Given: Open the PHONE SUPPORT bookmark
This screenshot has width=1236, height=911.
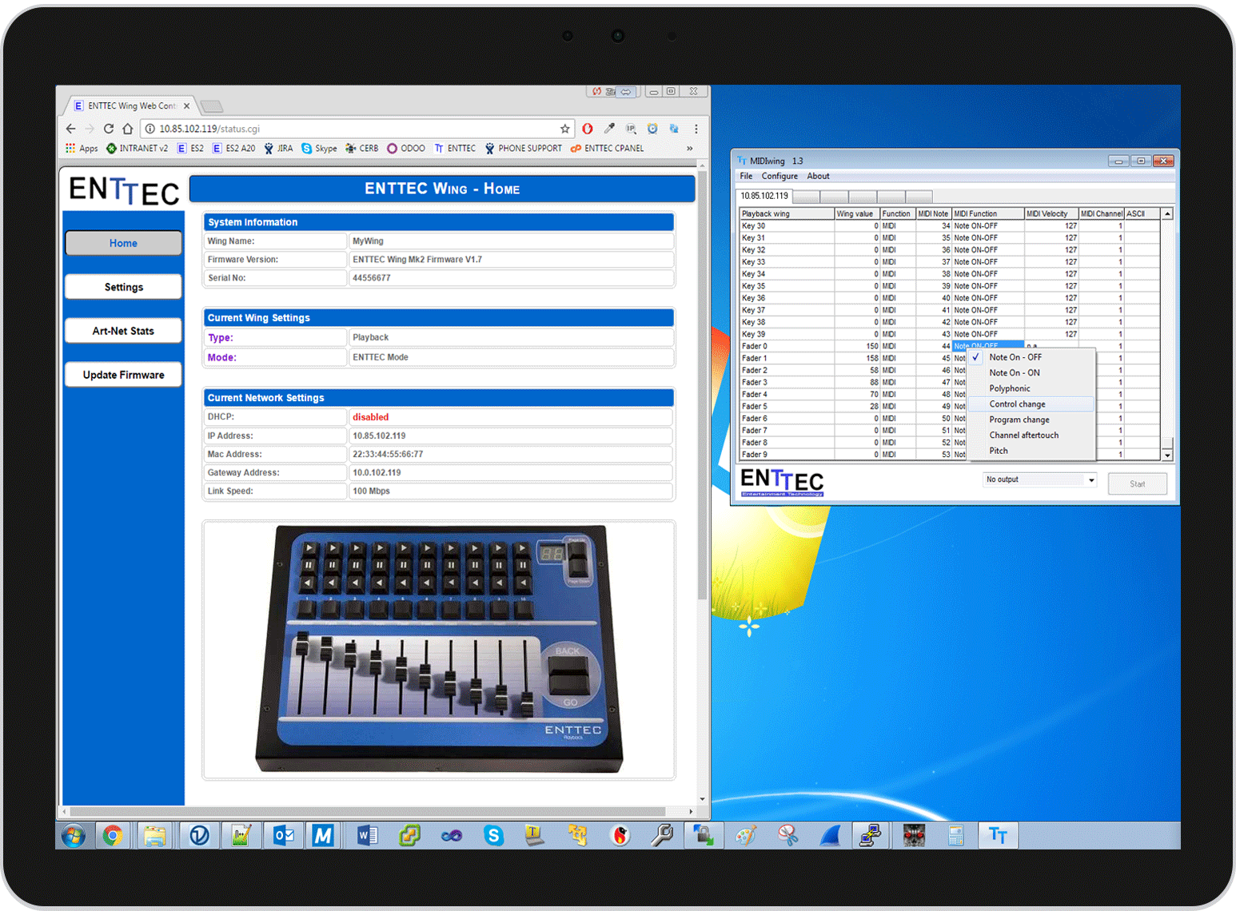Looking at the screenshot, I should tap(523, 149).
